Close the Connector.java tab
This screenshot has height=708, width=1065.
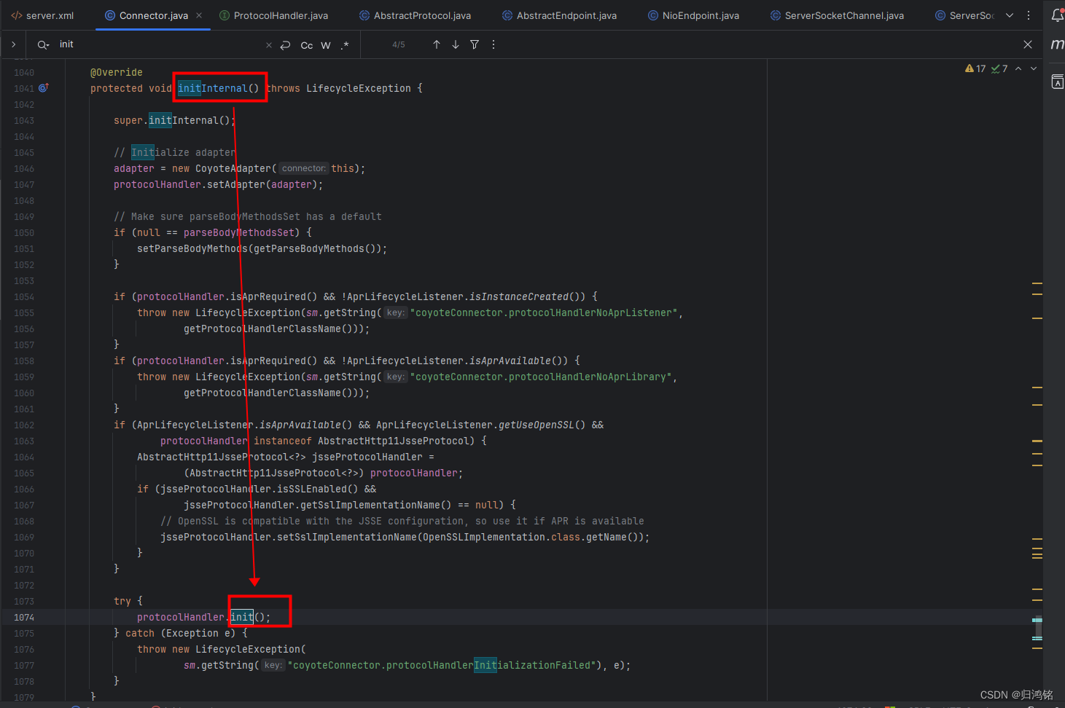click(x=199, y=15)
